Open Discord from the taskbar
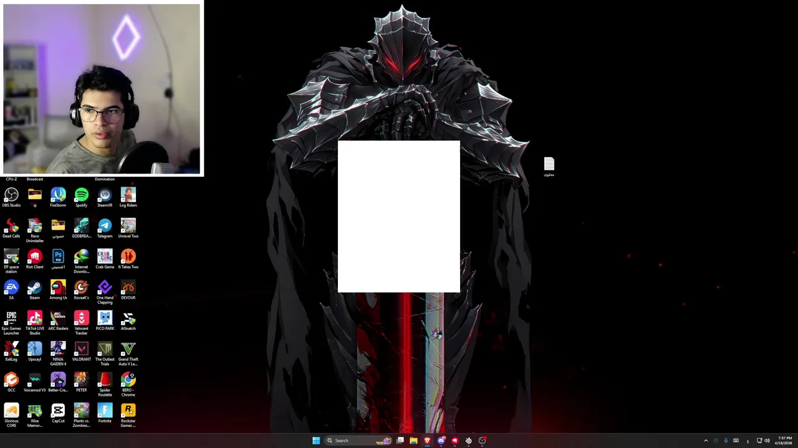798x448 pixels. pyautogui.click(x=441, y=441)
